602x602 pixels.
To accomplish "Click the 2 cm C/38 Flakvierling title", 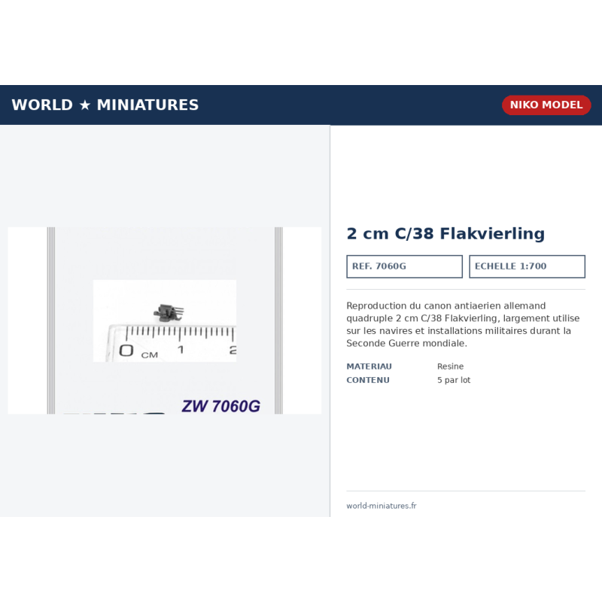I will (x=445, y=233).
